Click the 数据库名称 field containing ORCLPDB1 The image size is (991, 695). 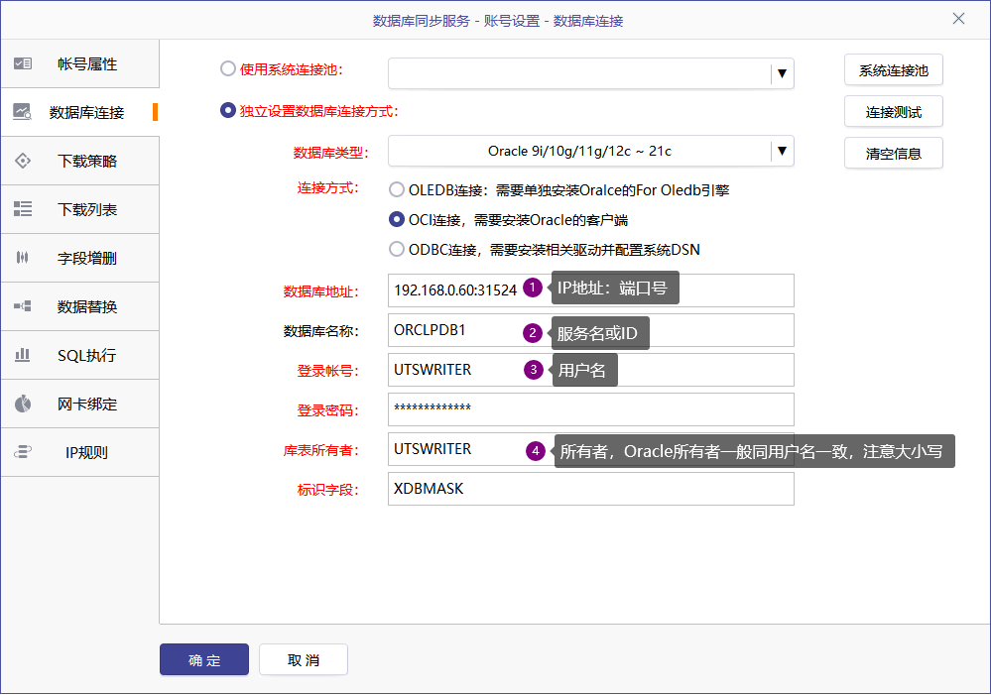click(x=591, y=330)
